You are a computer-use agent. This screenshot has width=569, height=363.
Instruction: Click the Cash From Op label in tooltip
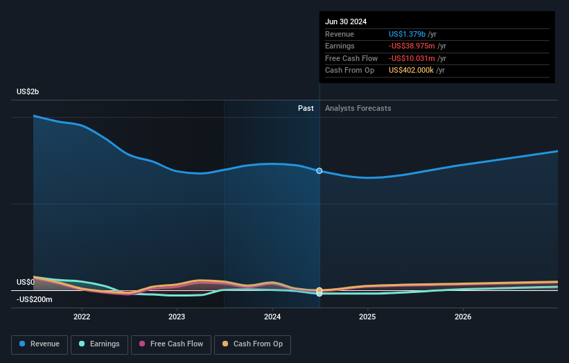pyautogui.click(x=349, y=71)
